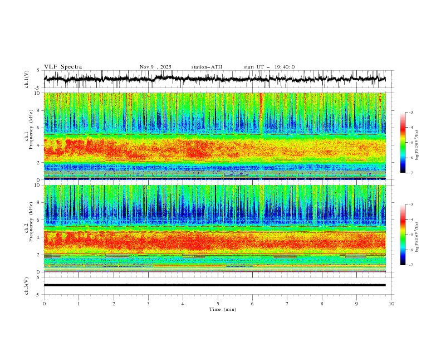The width and height of the screenshot is (441, 341).
Task: Click time axis tick label "8"
Action: point(322,304)
